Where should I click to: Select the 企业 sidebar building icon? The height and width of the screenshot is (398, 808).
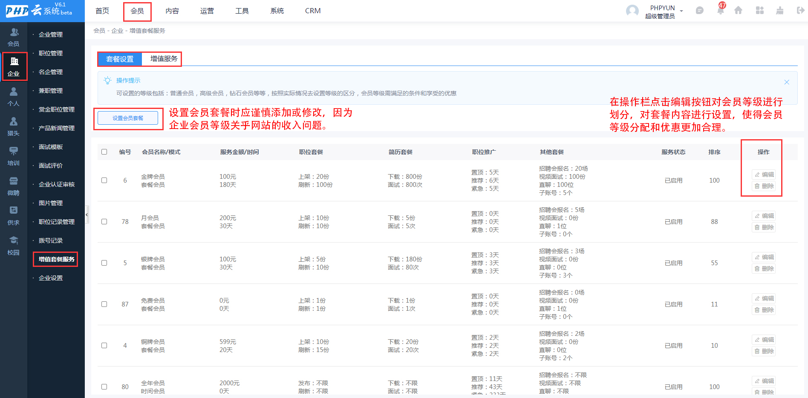pos(14,61)
